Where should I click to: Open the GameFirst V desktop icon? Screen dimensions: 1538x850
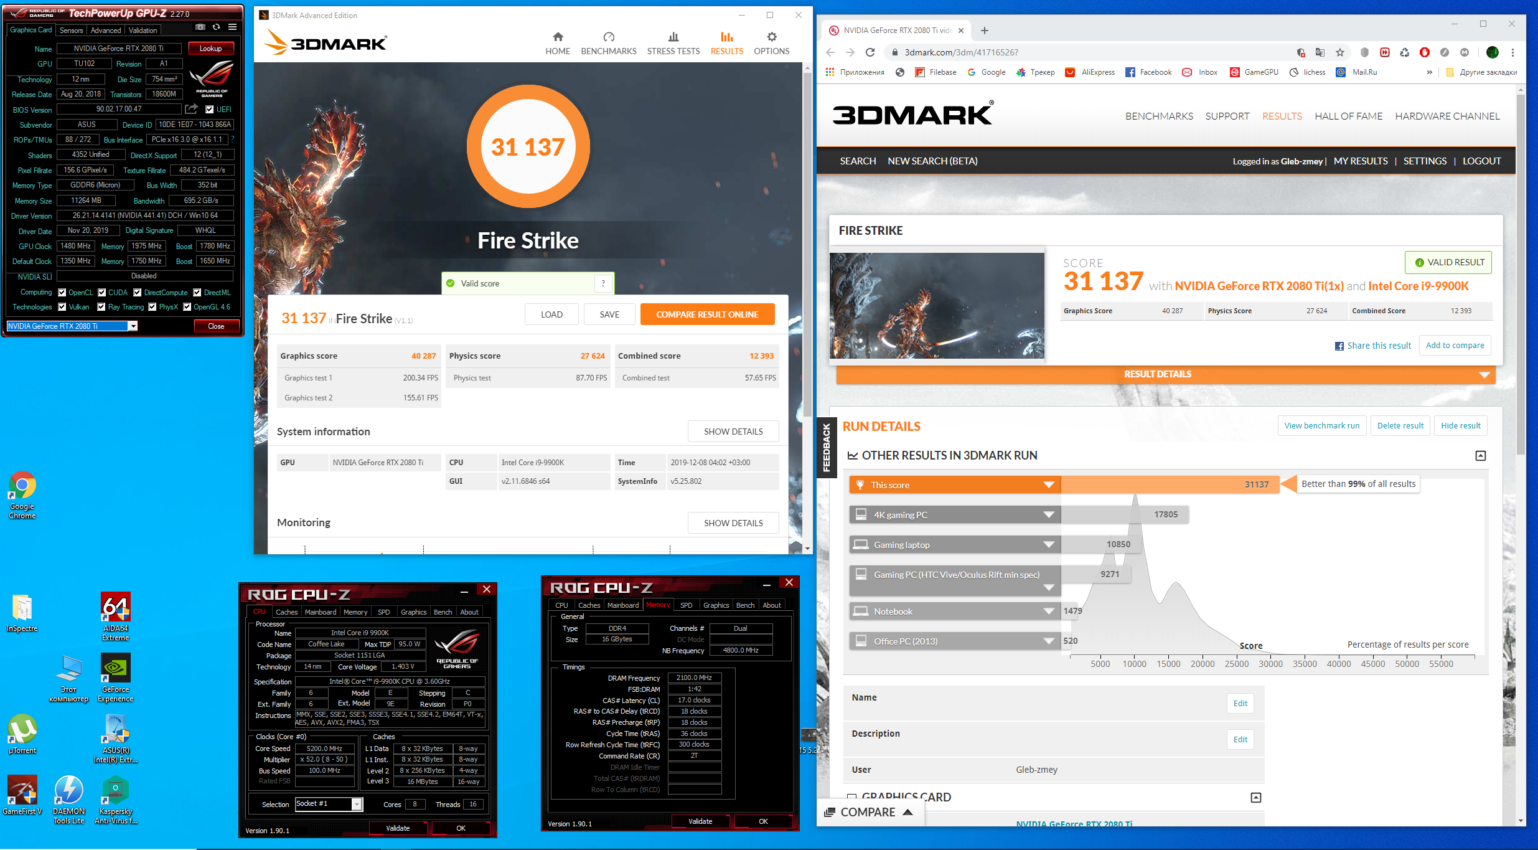[x=22, y=795]
